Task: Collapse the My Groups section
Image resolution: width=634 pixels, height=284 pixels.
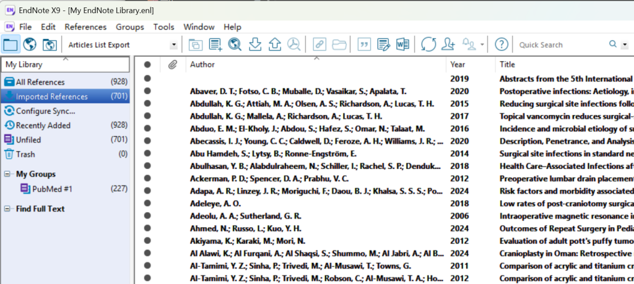Action: tap(6, 174)
